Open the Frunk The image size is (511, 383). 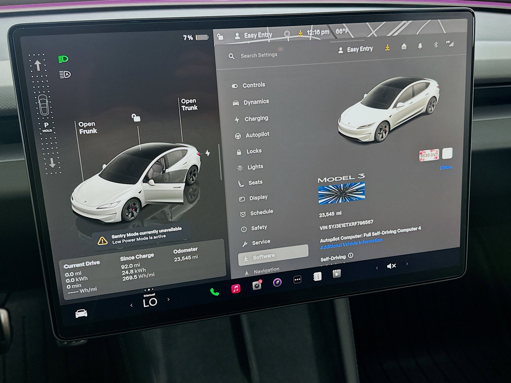(x=87, y=128)
